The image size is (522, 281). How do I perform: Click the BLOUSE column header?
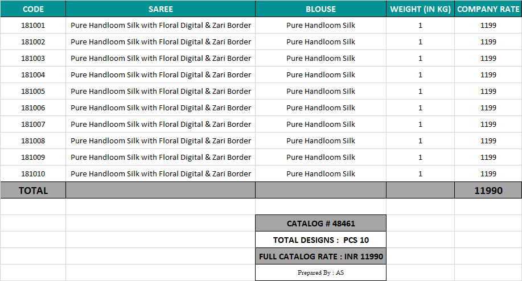coord(320,9)
